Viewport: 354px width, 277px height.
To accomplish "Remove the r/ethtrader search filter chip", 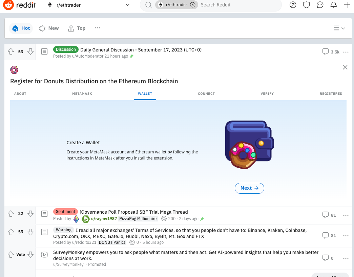I will pos(192,5).
